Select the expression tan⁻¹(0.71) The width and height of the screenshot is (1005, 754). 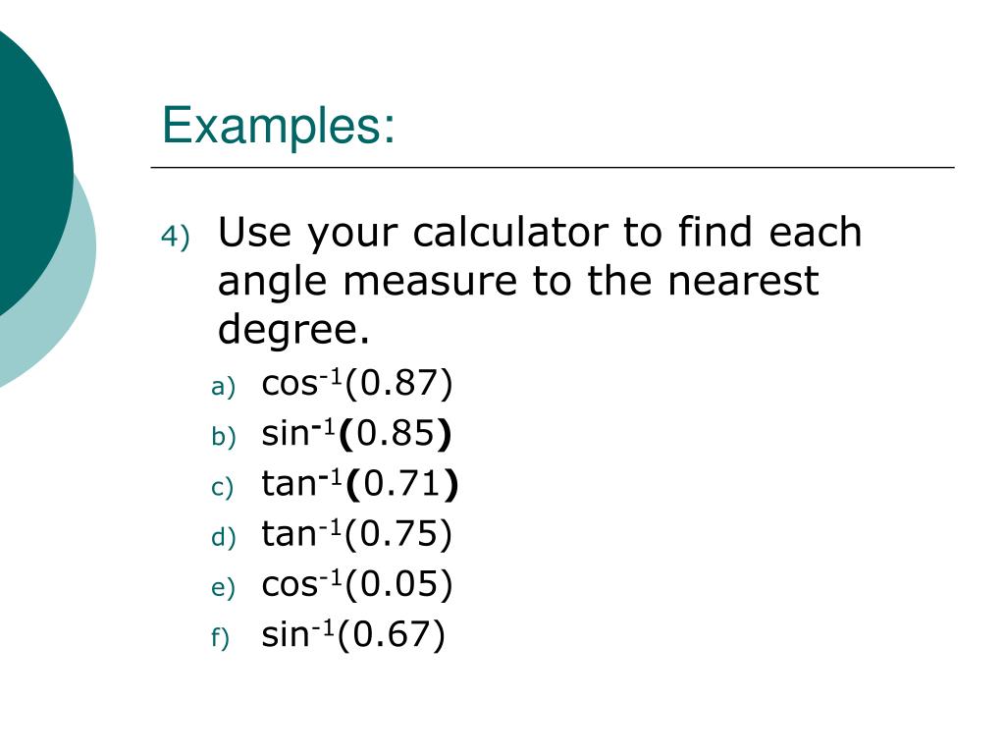click(360, 485)
